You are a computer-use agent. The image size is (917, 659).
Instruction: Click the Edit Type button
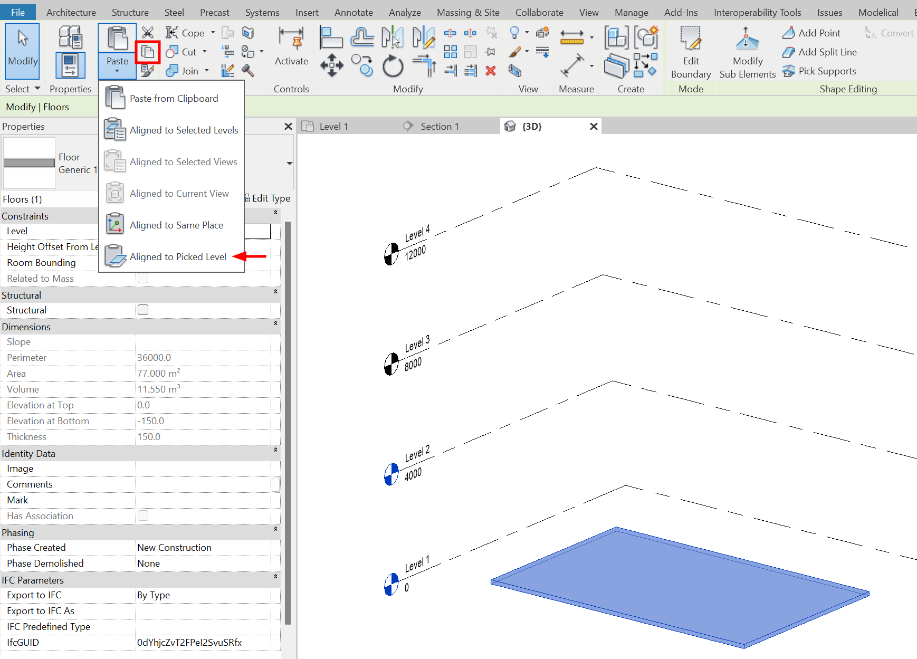click(268, 198)
